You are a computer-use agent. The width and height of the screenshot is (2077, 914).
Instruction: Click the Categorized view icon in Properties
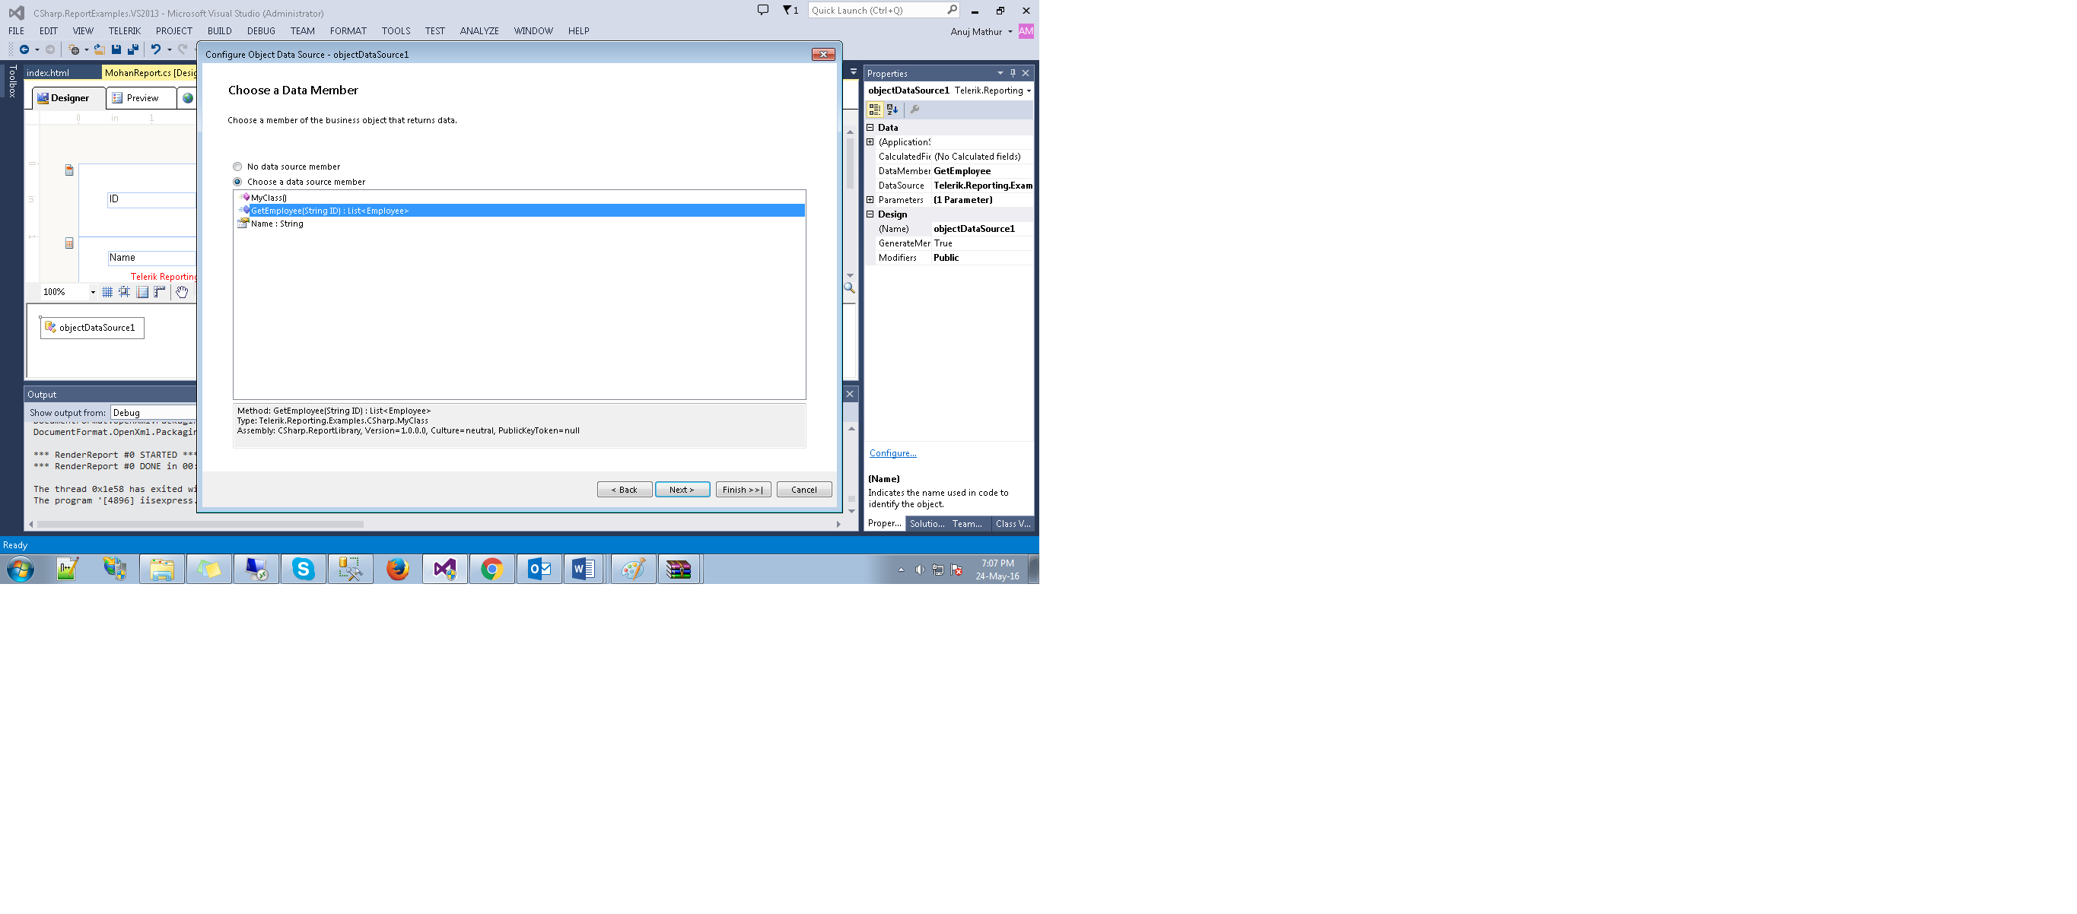pyautogui.click(x=875, y=109)
